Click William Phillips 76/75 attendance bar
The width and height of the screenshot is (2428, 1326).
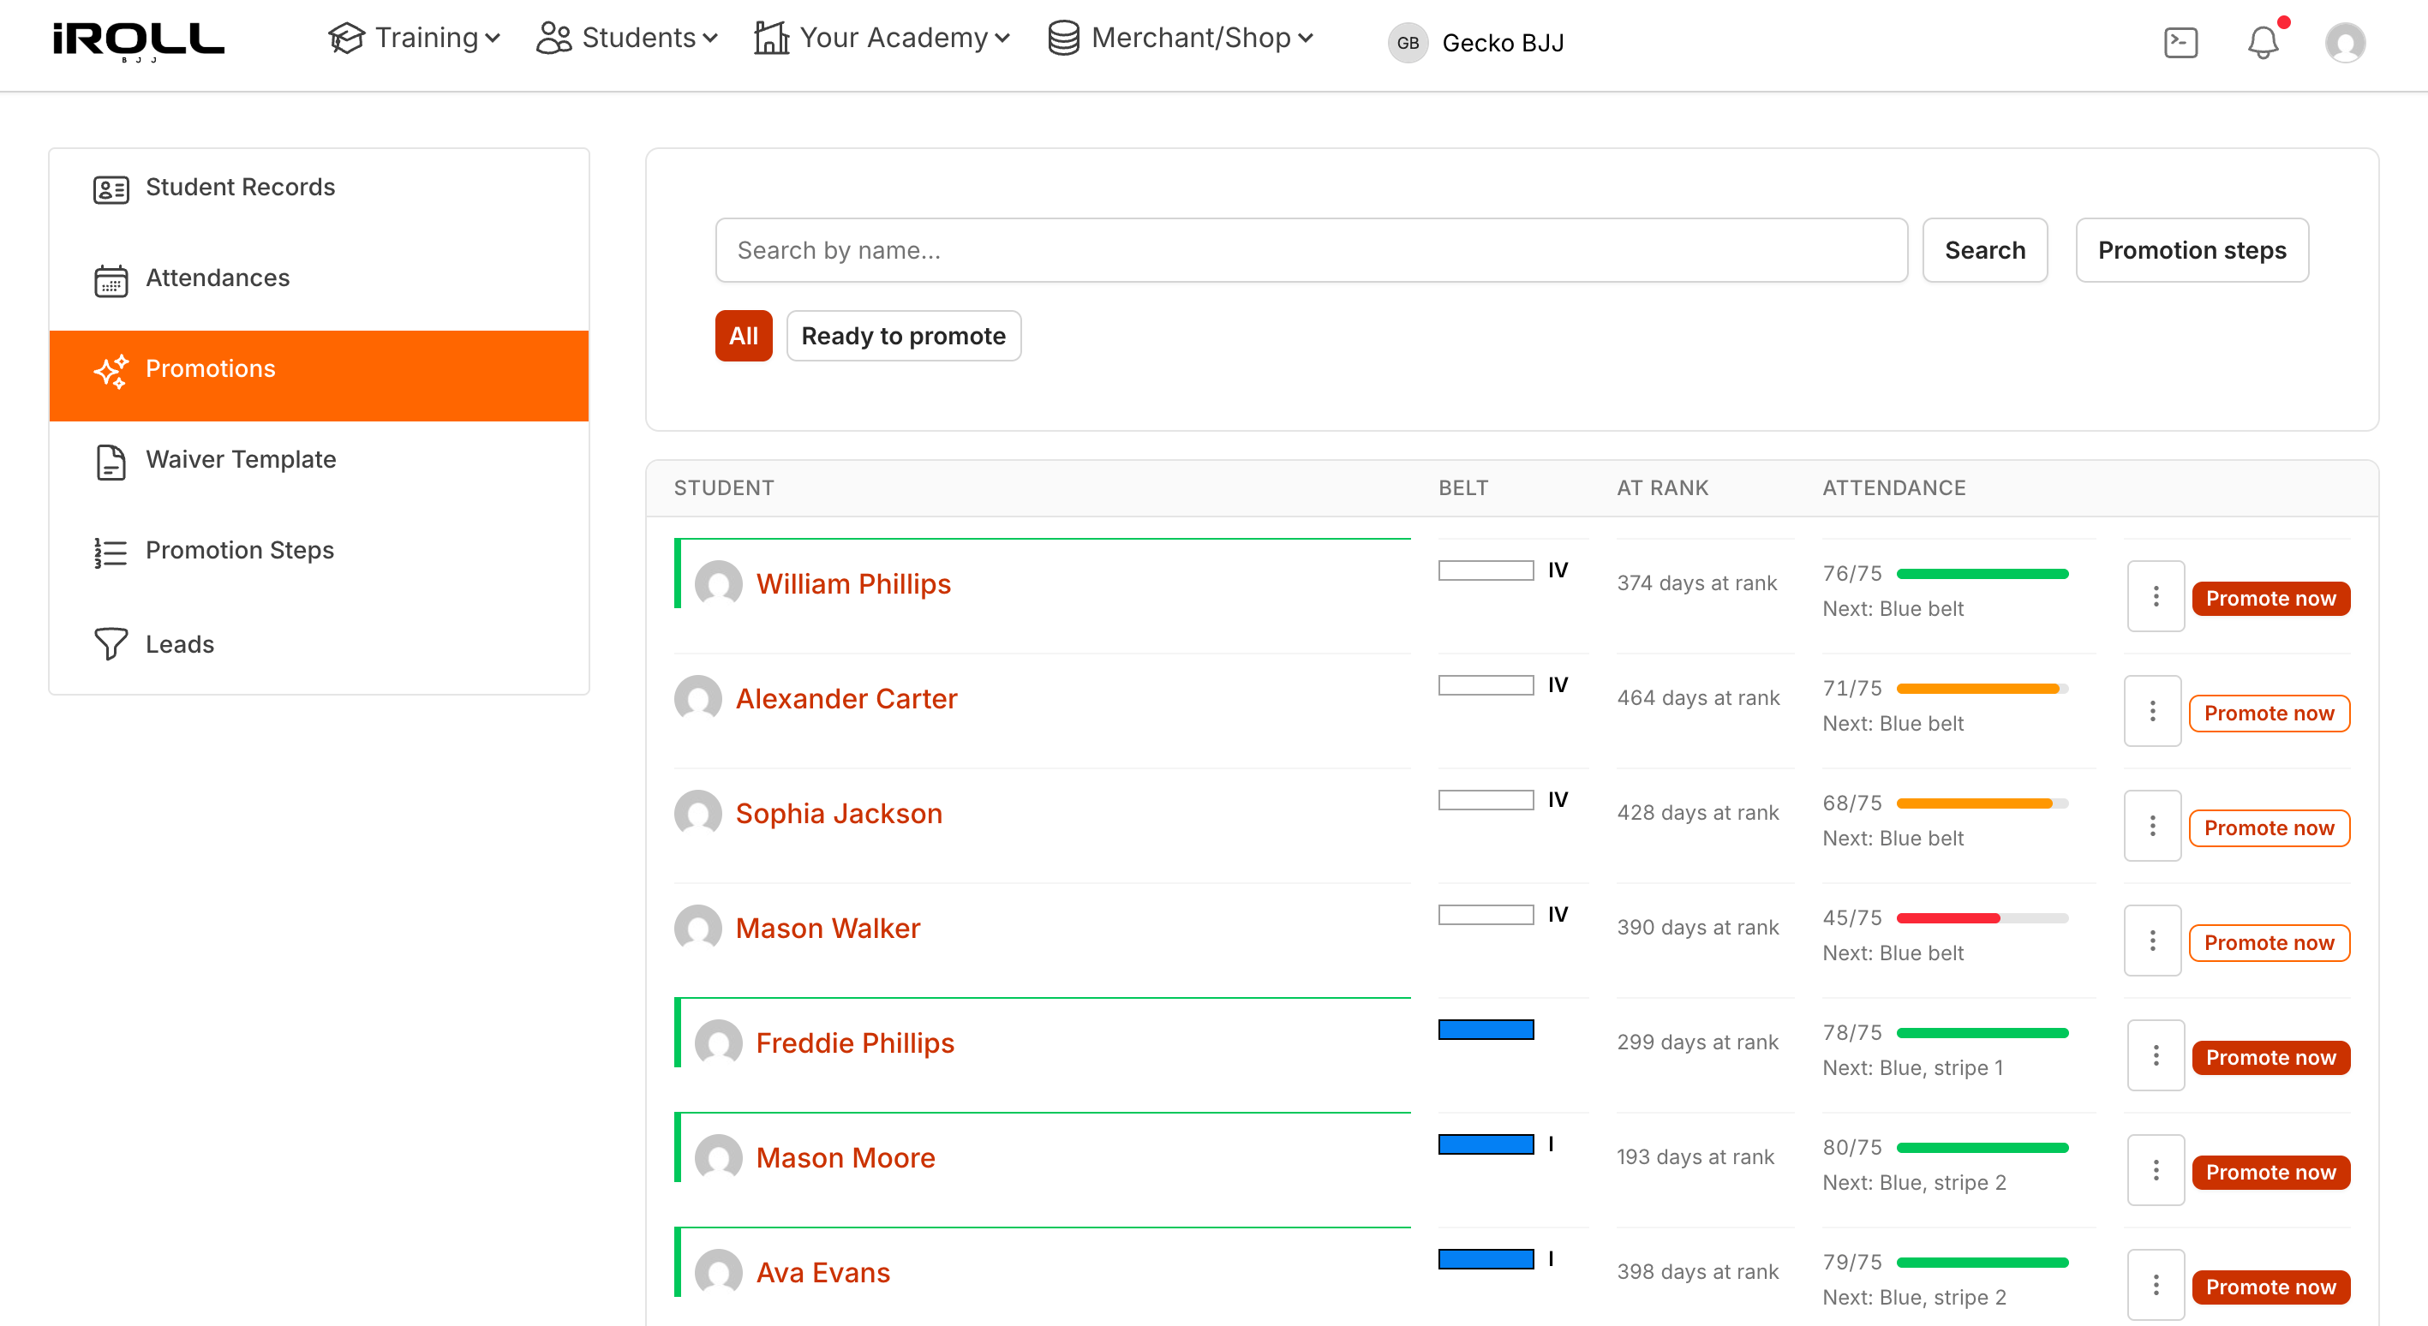(x=1982, y=574)
